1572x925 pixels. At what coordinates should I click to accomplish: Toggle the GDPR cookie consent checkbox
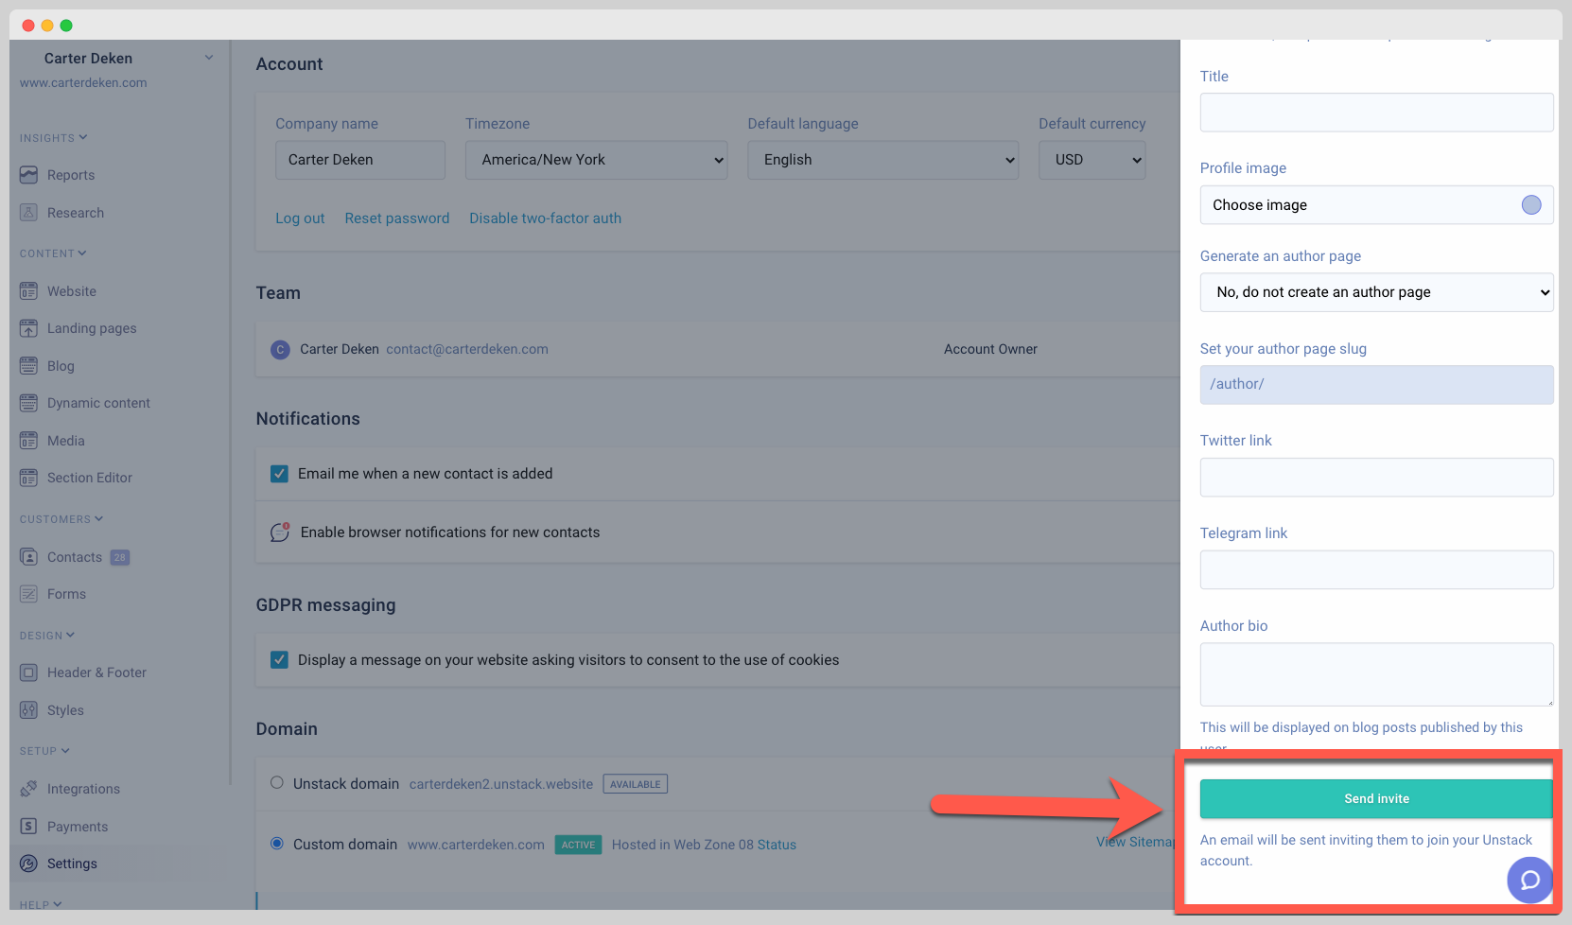pyautogui.click(x=279, y=660)
